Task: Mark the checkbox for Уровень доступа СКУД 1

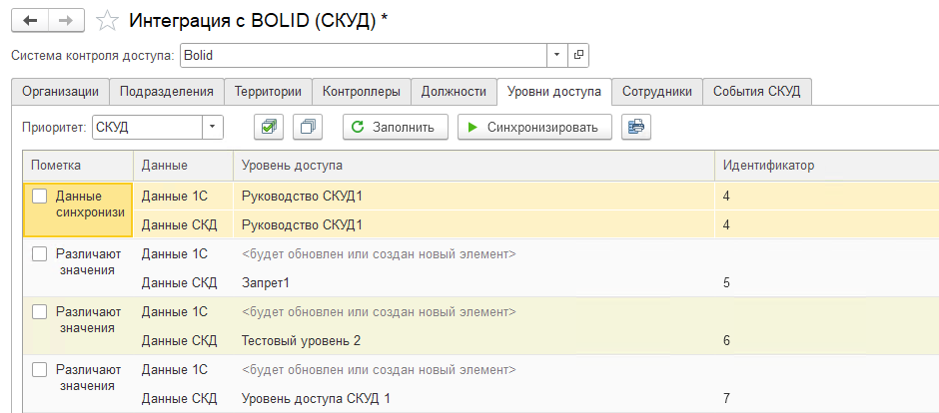Action: pyautogui.click(x=39, y=370)
